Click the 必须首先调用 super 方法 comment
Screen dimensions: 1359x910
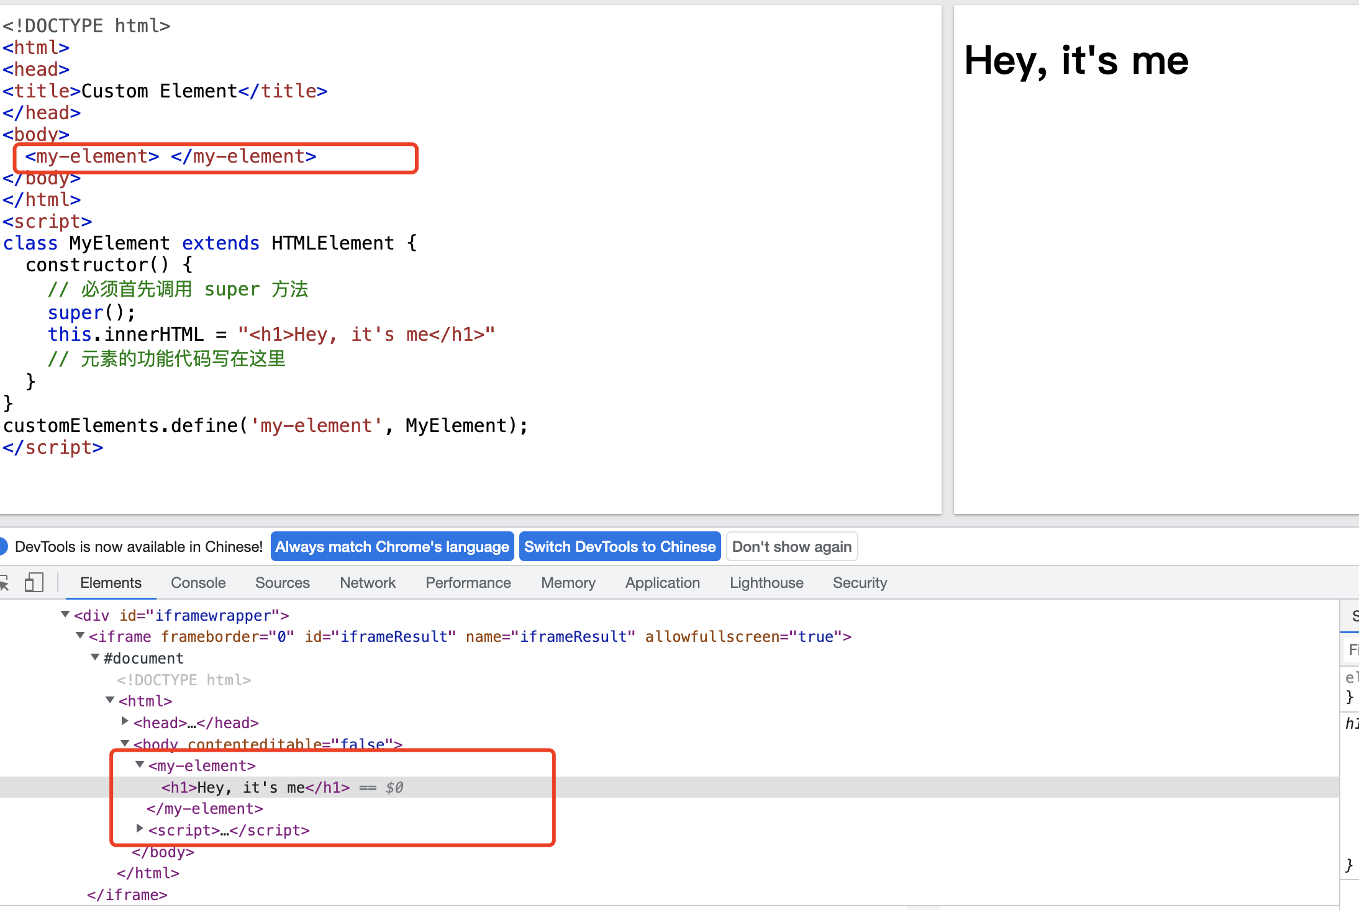click(178, 289)
